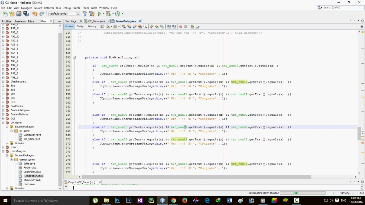Collapse the UsersProgram project node
365x205 pixels.
coord(3,151)
